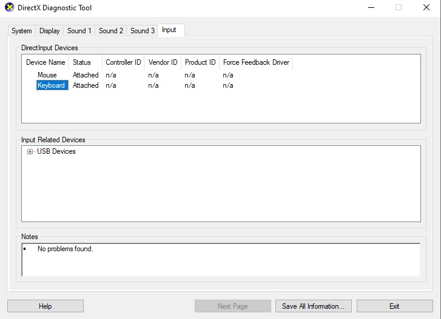Screen dimensions: 441x319
Task: Click the DirectX Diagnostic Tool title icon
Action: (x=9, y=7)
